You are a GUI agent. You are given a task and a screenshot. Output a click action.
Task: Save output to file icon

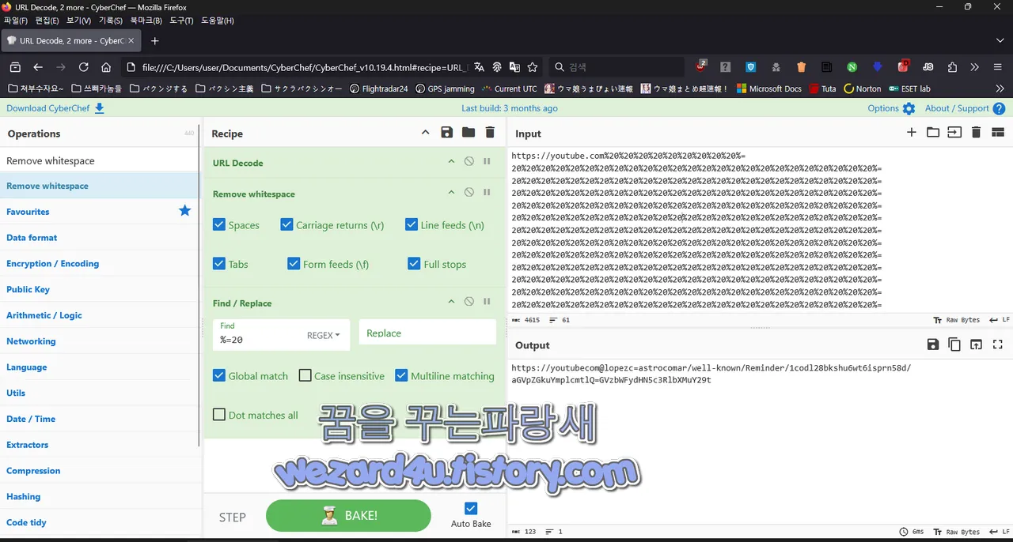pyautogui.click(x=933, y=344)
